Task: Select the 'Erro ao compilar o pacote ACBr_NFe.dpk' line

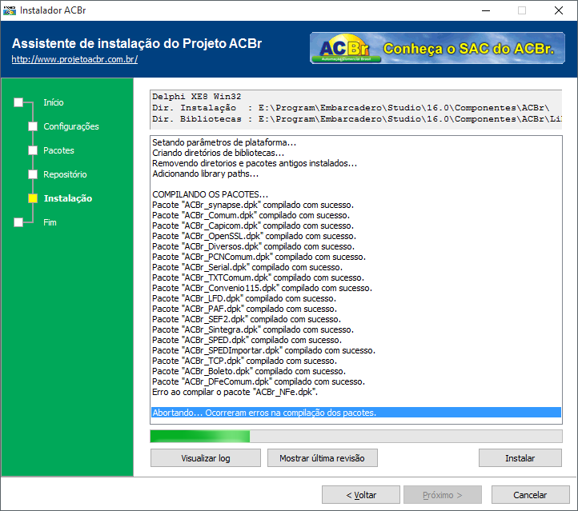Action: [235, 392]
